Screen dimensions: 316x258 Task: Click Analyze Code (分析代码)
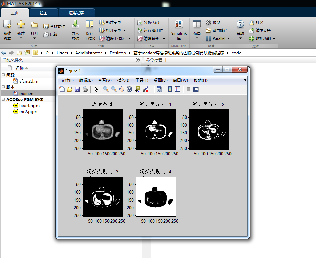click(x=148, y=22)
